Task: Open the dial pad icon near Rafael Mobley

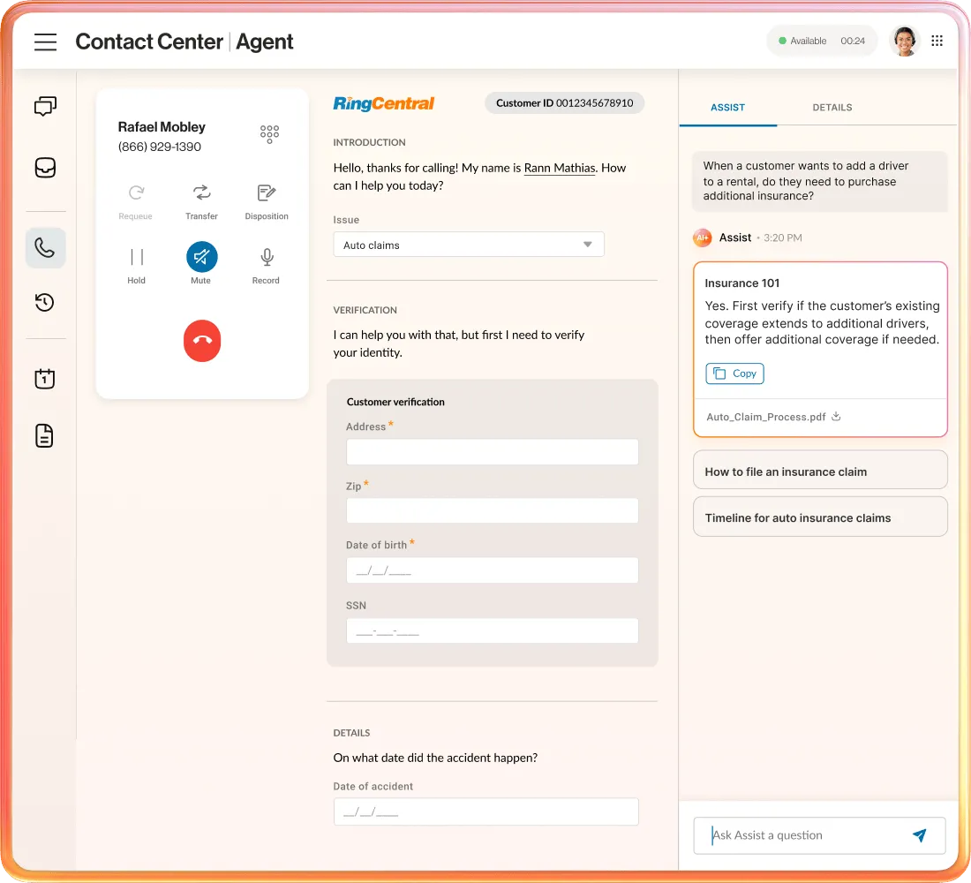Action: tap(268, 133)
